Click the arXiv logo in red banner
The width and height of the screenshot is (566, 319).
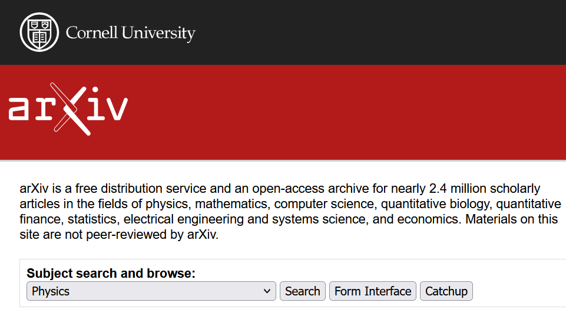pos(68,109)
